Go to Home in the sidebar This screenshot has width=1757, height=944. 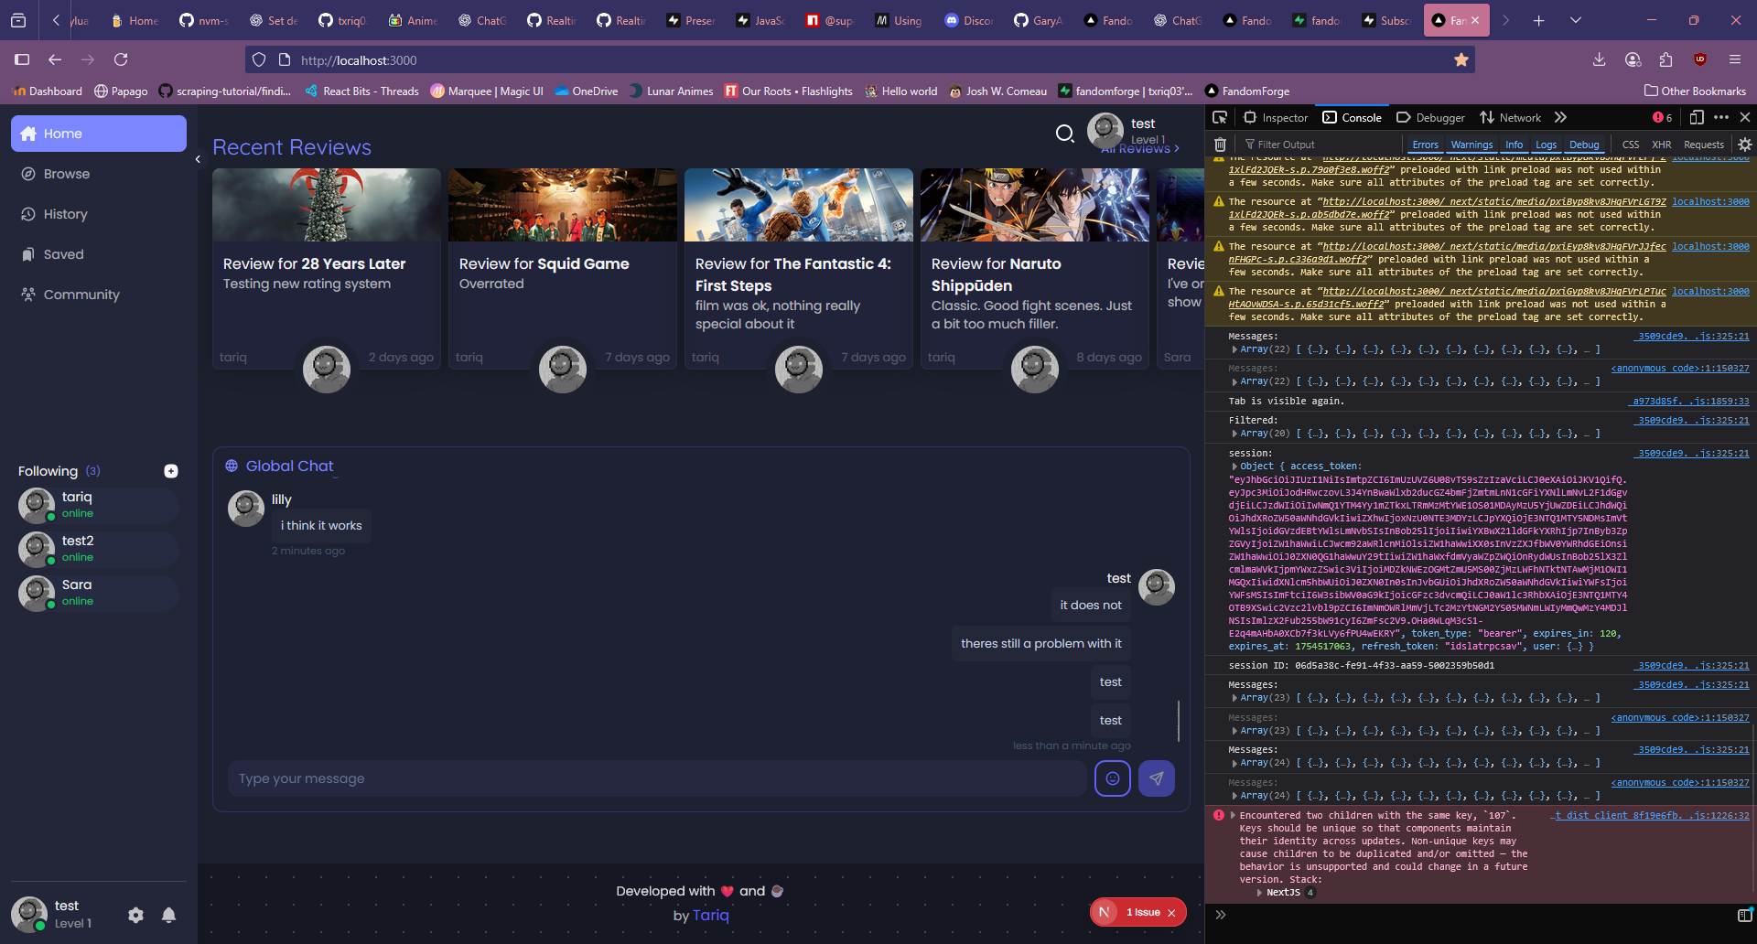tap(99, 134)
